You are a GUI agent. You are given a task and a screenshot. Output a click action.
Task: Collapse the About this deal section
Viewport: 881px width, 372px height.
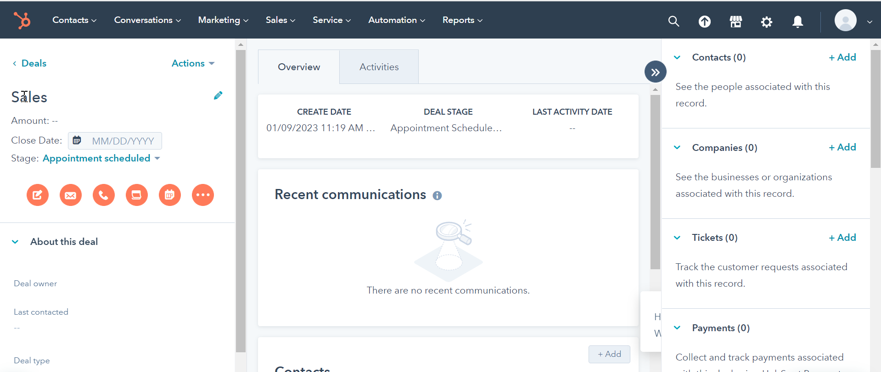pos(15,242)
